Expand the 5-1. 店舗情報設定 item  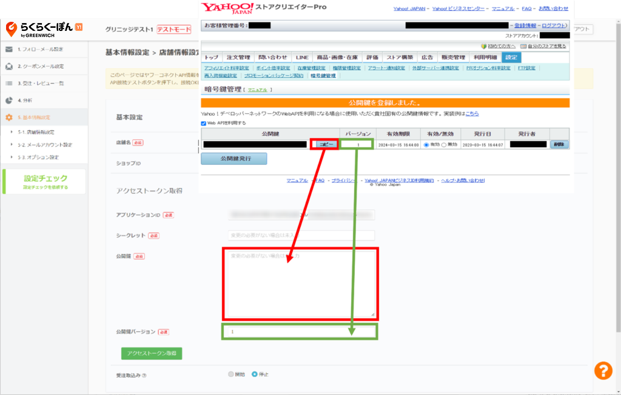(x=36, y=132)
